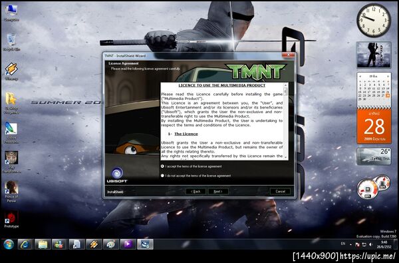
Task: Select I accept the licence agreement
Action: coord(162,166)
